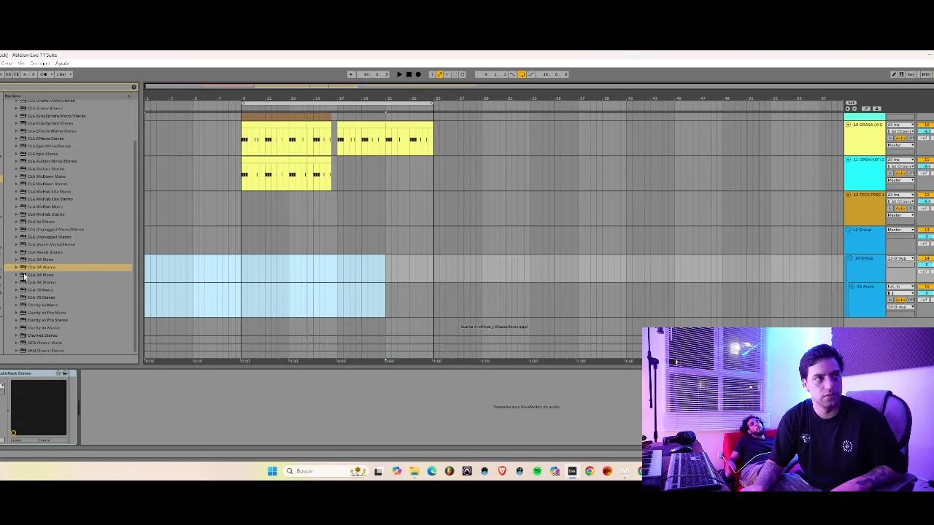Enable Draw Mode pencil icon
934x525 pixels.
click(x=894, y=74)
